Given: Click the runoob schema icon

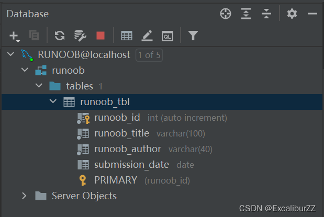Looking at the screenshot, I should coord(41,70).
